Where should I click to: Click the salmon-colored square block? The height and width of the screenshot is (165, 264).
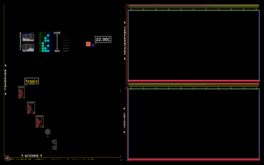tap(88, 44)
